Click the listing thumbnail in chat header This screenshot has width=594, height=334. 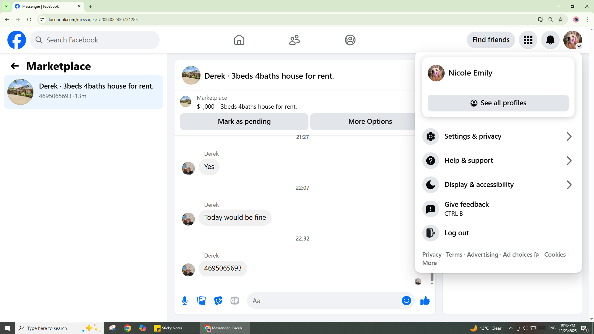click(x=191, y=75)
